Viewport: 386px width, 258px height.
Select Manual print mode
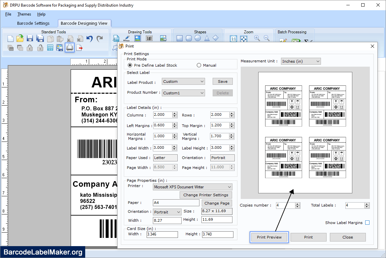click(199, 65)
